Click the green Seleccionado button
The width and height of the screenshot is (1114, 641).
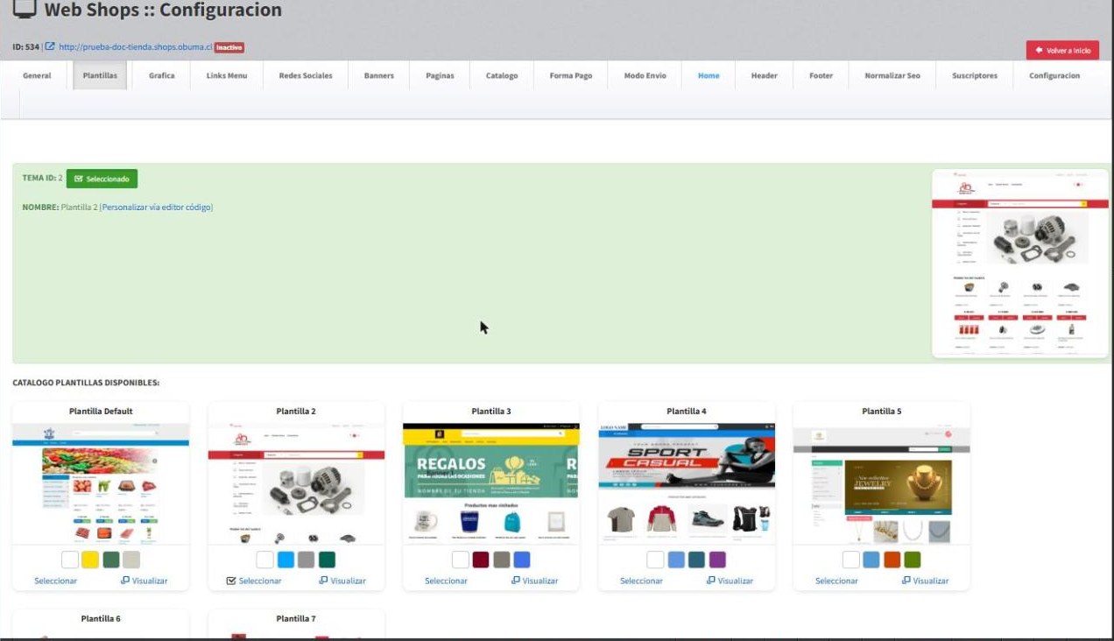(102, 179)
